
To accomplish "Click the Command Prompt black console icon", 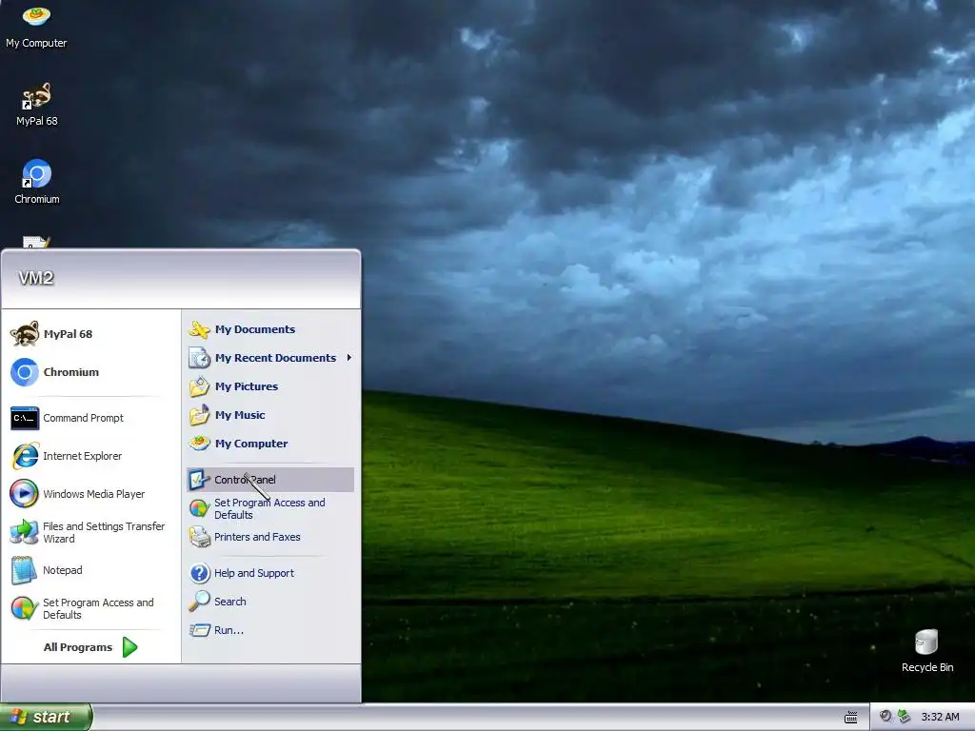I will click(x=25, y=419).
